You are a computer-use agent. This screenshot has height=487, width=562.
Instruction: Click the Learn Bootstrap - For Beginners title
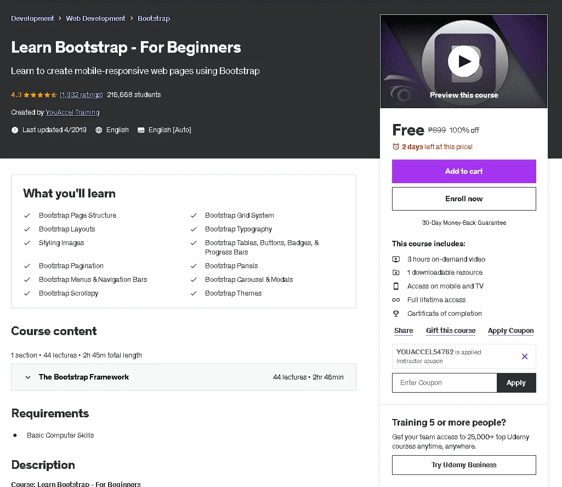click(x=126, y=47)
